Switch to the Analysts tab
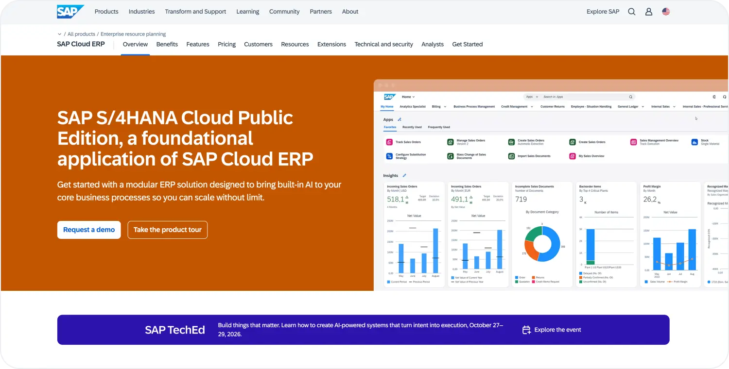 pos(433,44)
